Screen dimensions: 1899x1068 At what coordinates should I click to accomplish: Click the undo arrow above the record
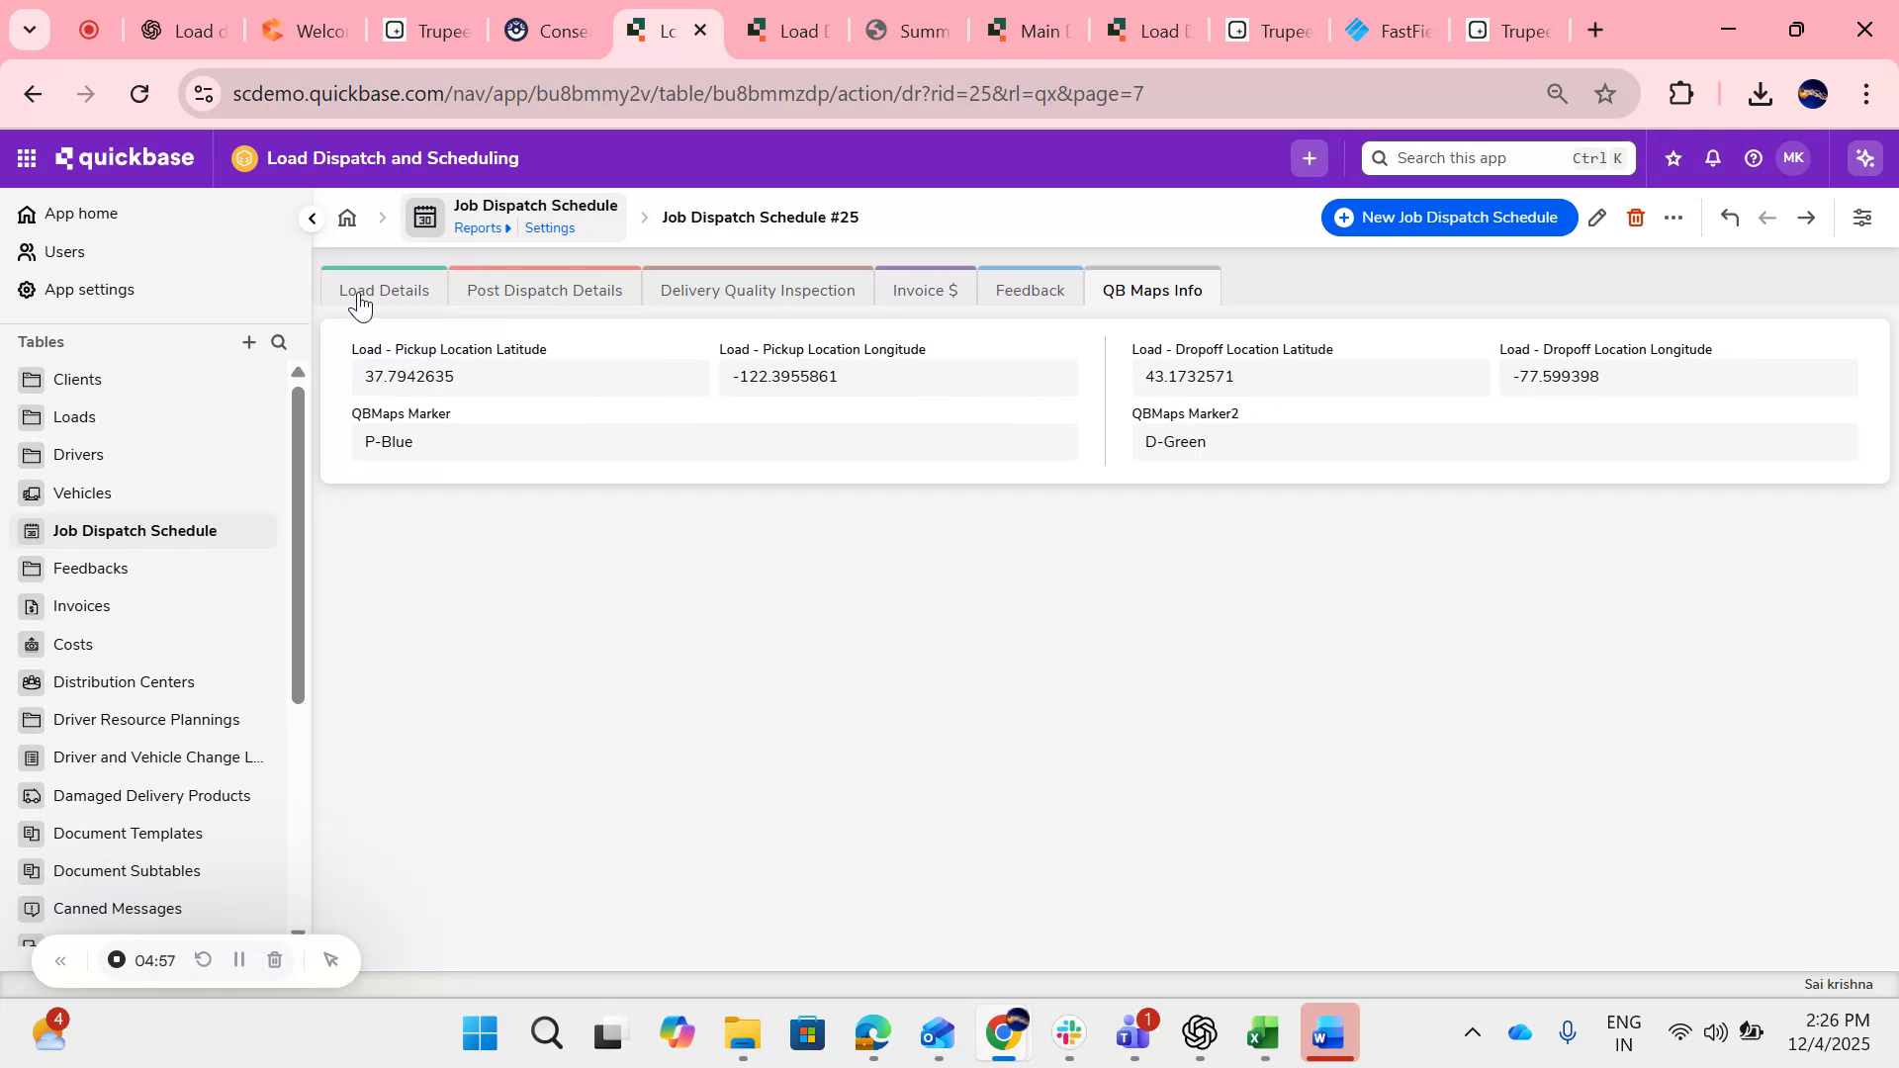pos(1730,218)
